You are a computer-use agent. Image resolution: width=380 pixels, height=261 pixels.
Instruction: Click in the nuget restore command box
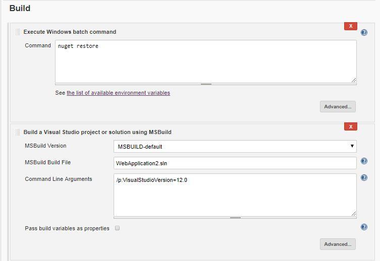206,61
